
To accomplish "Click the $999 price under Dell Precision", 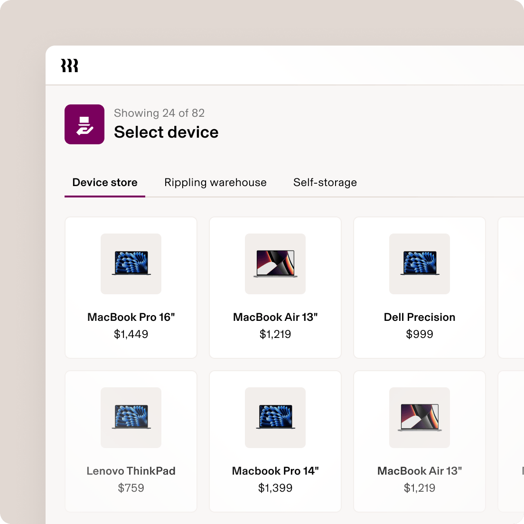I will 420,334.
